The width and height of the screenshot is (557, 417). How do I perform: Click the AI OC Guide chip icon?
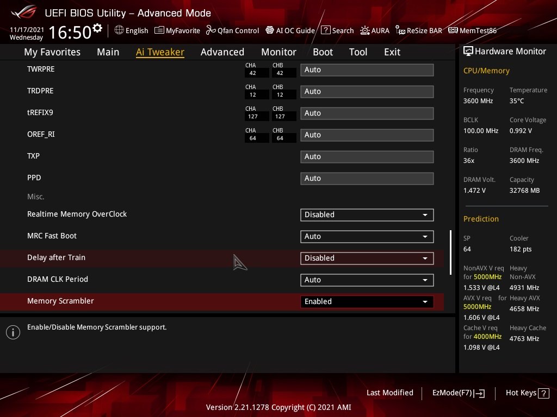tap(270, 30)
